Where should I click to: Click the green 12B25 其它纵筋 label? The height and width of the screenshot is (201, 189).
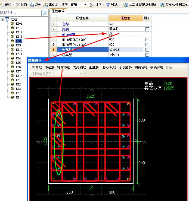(x=169, y=88)
